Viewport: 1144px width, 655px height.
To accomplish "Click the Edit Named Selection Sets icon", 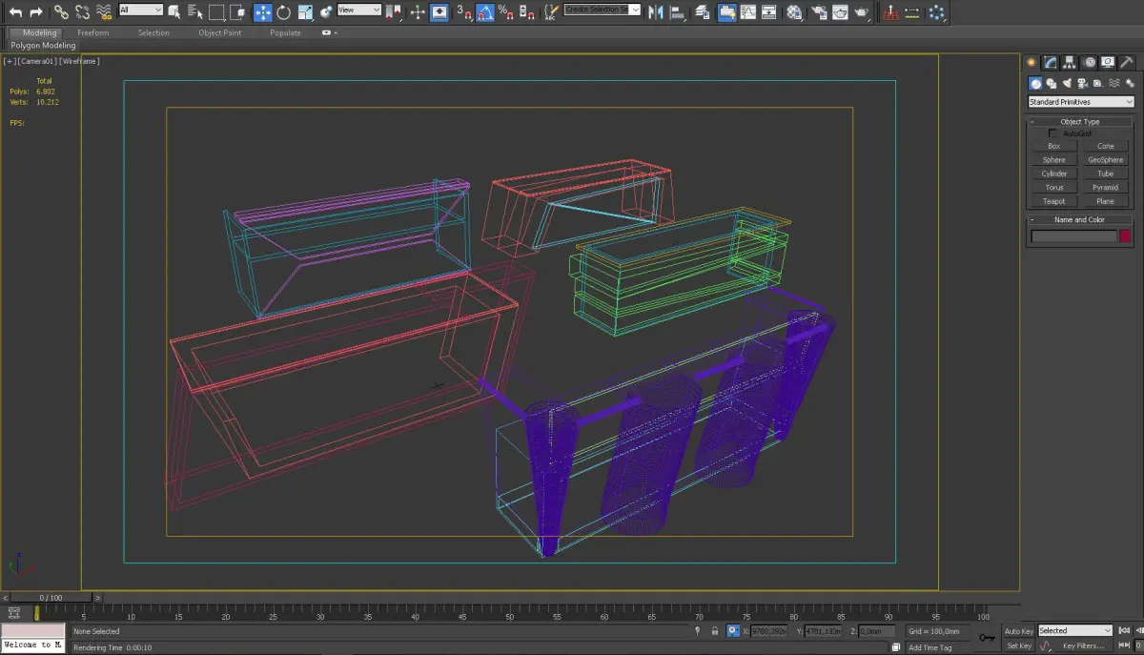I will (551, 12).
